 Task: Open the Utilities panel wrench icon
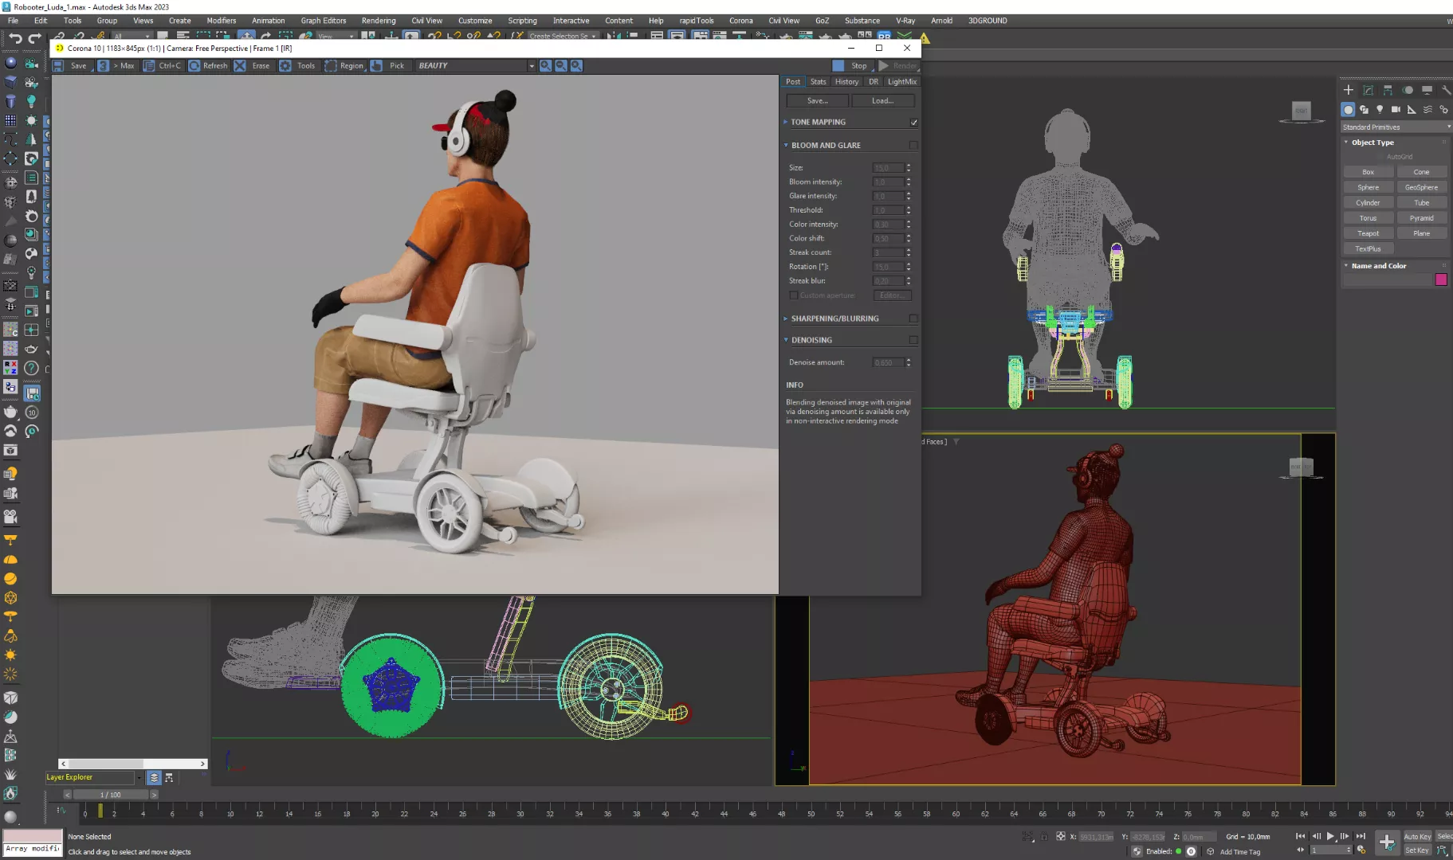click(1446, 90)
